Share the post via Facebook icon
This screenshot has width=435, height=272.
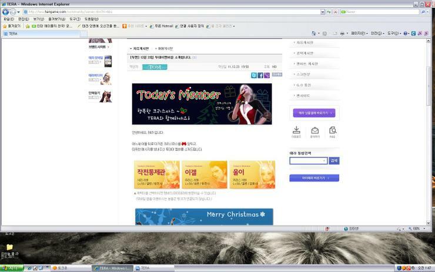(x=260, y=75)
